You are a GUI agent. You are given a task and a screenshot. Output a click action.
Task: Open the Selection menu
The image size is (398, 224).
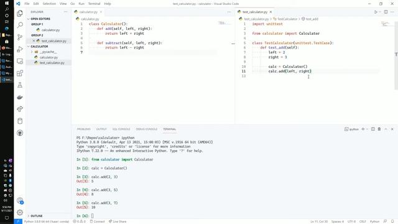[x=49, y=4]
